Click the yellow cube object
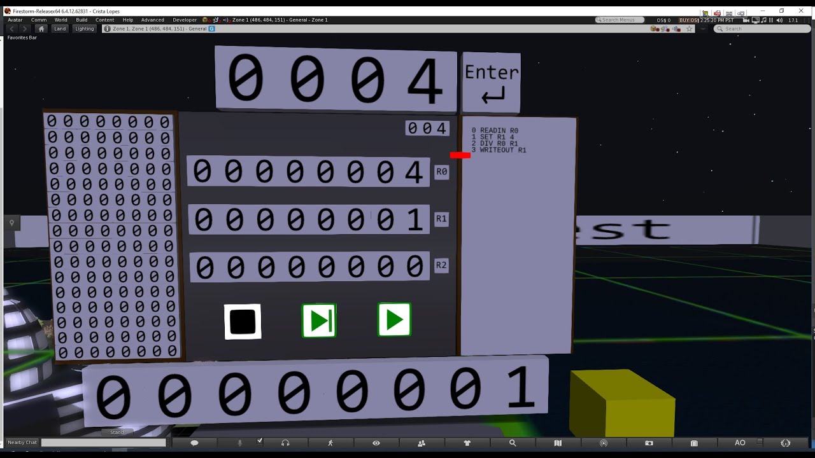This screenshot has height=458, width=815. (622, 404)
